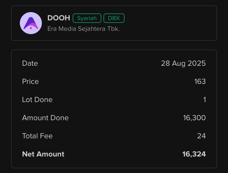Click the stock header card
The width and height of the screenshot is (228, 173).
[x=114, y=23]
